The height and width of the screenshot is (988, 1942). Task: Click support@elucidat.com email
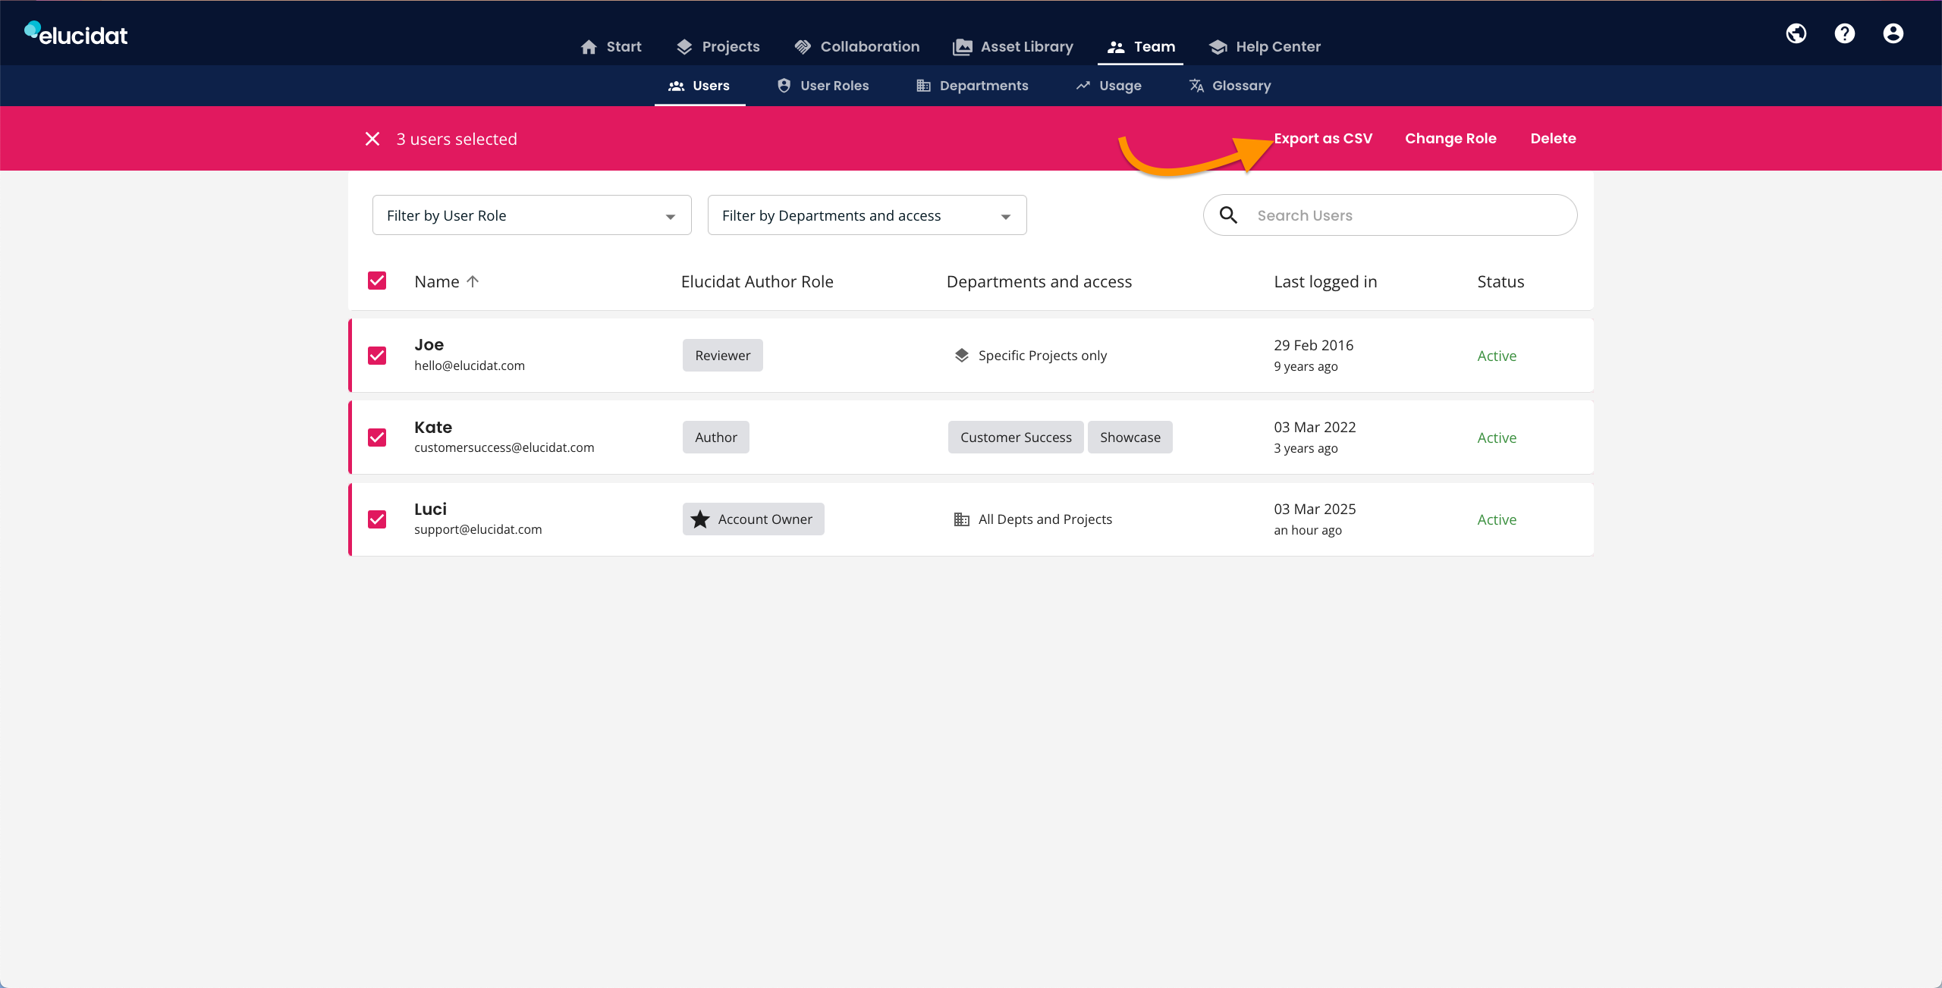pos(478,529)
